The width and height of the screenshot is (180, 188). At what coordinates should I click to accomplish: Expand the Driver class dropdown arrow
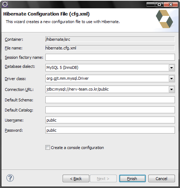point(171,79)
